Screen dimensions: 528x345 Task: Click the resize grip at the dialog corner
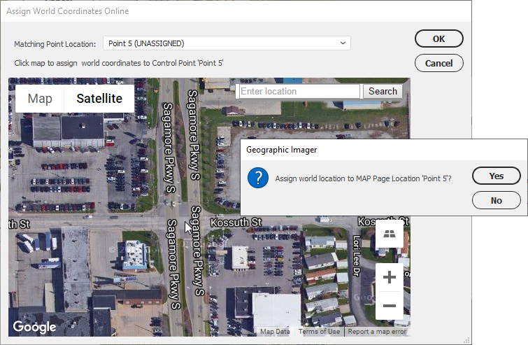[466, 341]
